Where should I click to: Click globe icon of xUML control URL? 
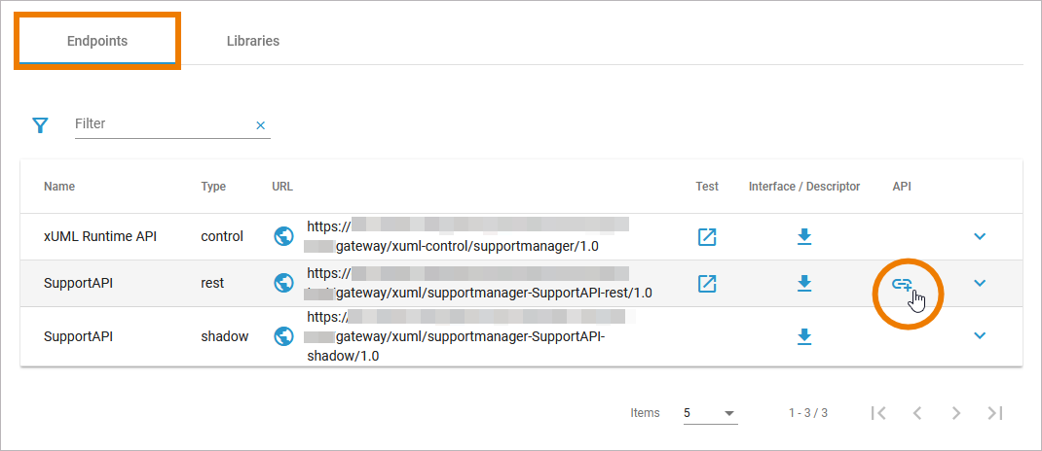283,236
